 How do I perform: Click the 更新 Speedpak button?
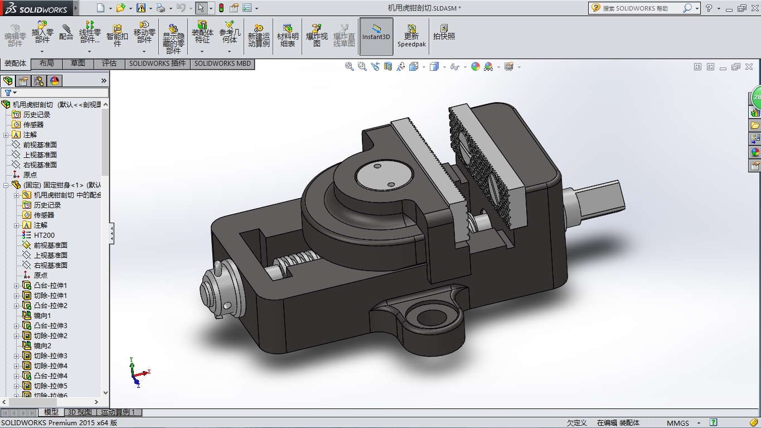(x=411, y=36)
